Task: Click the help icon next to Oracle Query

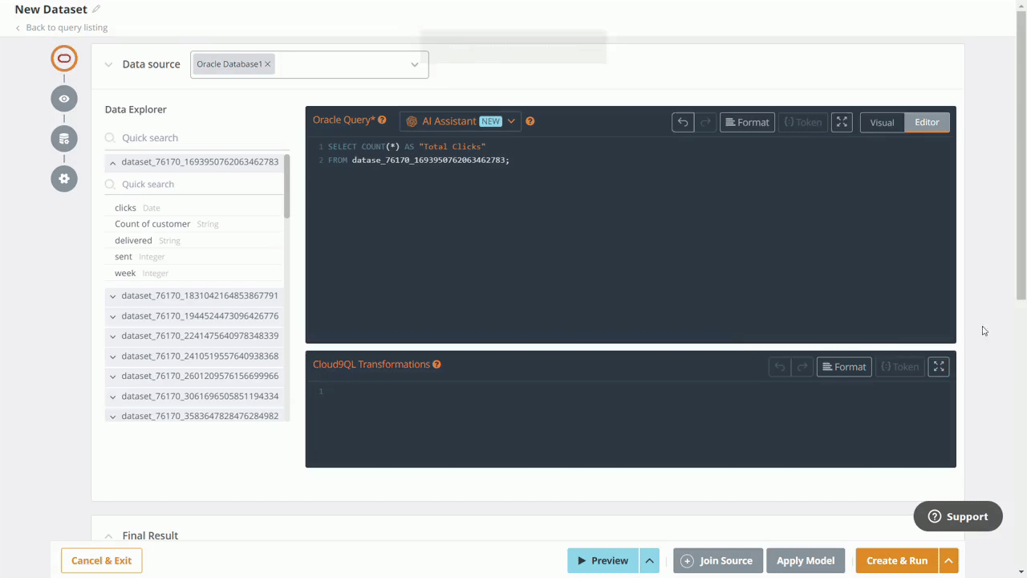Action: click(x=382, y=120)
